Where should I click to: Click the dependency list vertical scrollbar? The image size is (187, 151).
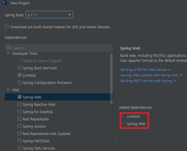(x=111, y=79)
